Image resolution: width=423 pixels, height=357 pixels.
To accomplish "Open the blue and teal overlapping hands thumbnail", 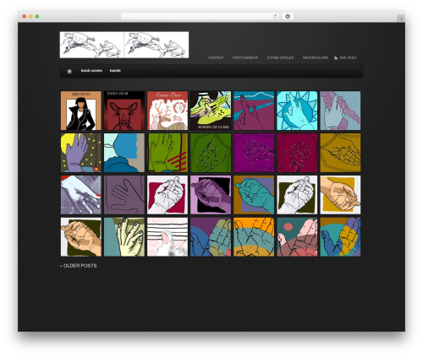I will pos(211,237).
